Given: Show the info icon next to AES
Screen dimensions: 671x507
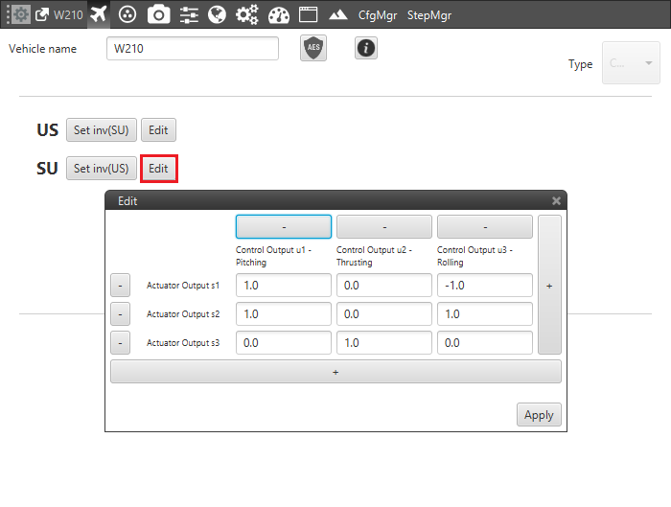Looking at the screenshot, I should pyautogui.click(x=366, y=48).
